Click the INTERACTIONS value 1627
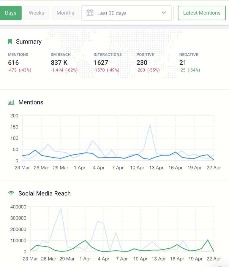This screenshot has width=229, height=267. point(101,63)
